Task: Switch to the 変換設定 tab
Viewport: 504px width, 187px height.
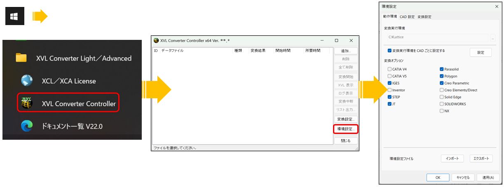Action: pos(424,17)
